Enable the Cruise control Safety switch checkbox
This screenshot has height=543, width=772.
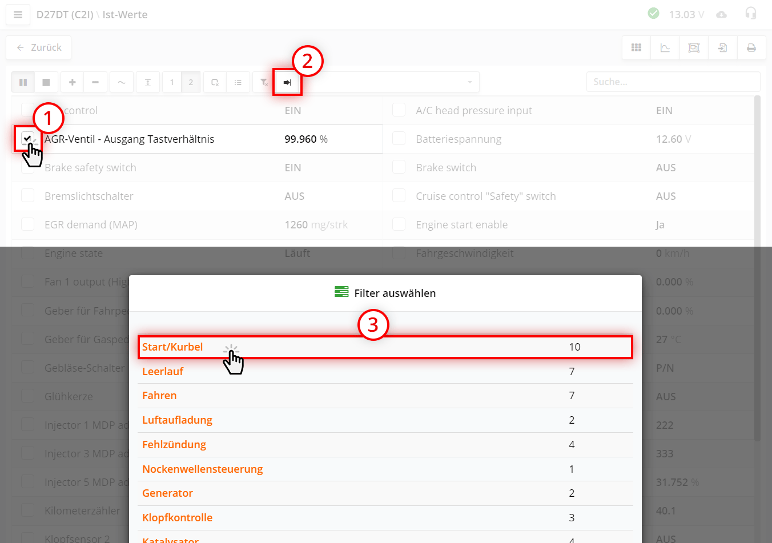(399, 196)
